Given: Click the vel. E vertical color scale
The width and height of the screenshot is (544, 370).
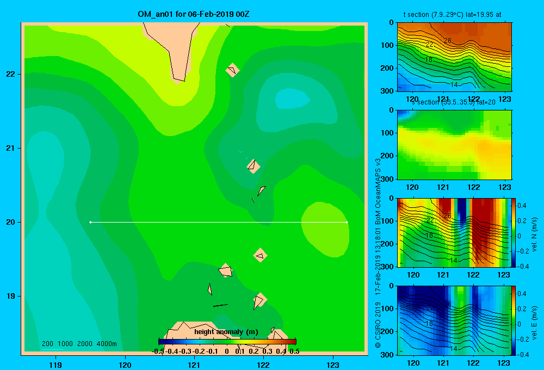Looking at the screenshot, I should (514, 320).
